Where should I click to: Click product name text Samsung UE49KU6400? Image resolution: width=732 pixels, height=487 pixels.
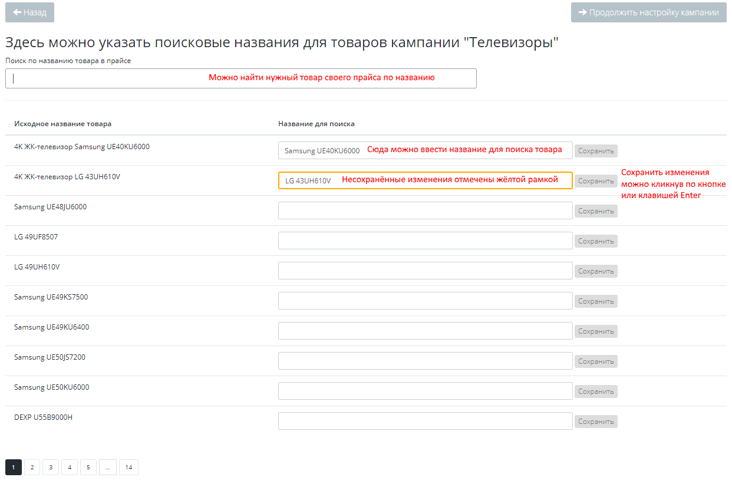click(52, 327)
